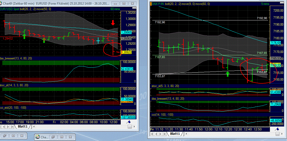Image resolution: width=287 pixels, height=141 pixels.
Task: Click the left-hand 7192,96 line label
Action: (160, 22)
